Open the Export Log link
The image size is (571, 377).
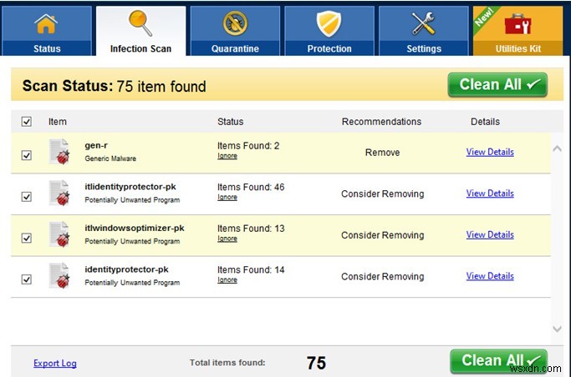(55, 363)
